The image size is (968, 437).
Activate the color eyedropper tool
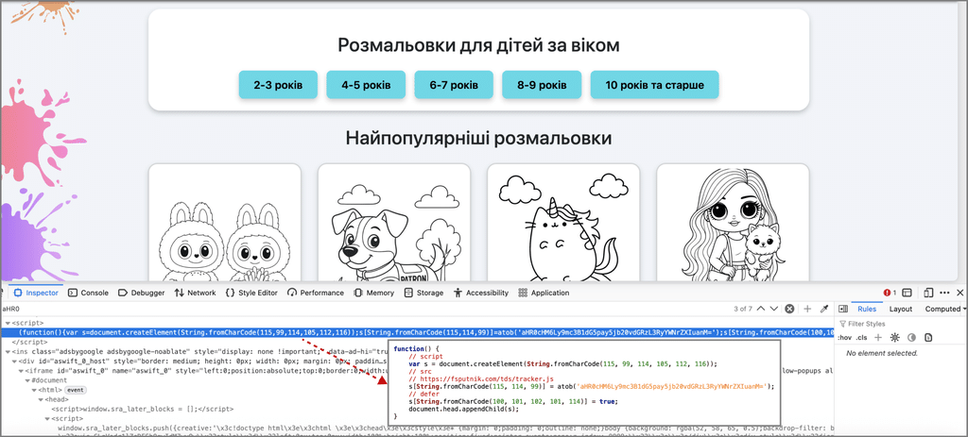[x=823, y=309]
